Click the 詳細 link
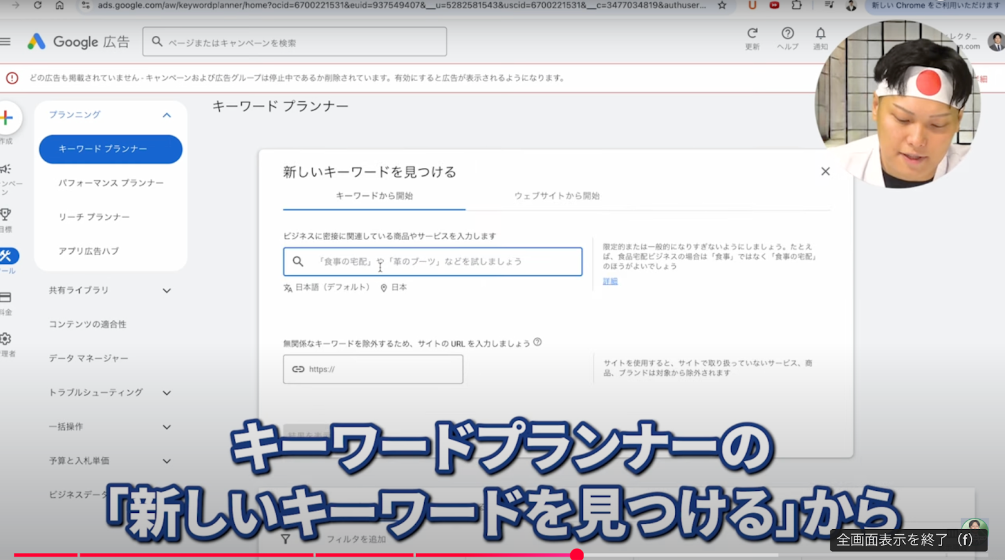This screenshot has height=560, width=1005. [610, 282]
